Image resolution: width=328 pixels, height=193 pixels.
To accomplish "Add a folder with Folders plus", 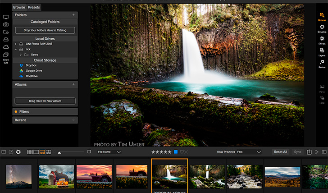I will tap(73, 15).
